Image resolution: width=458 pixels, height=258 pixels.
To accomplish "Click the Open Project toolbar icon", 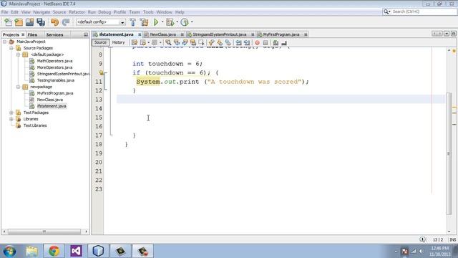I will pyautogui.click(x=30, y=22).
